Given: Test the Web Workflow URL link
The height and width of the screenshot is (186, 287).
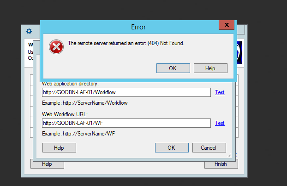Looking at the screenshot, I should 220,123.
